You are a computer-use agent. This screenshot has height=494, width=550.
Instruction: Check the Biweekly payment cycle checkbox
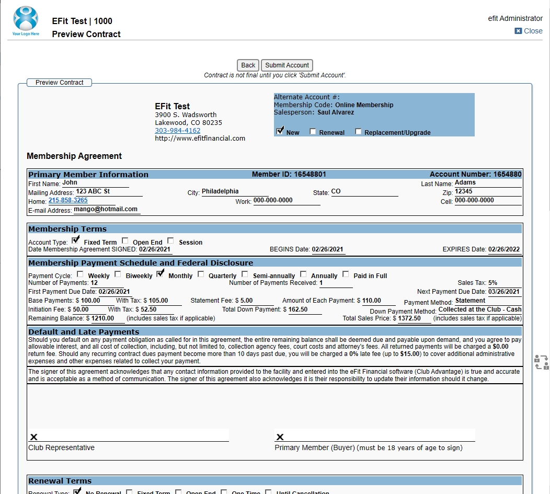[x=118, y=274]
